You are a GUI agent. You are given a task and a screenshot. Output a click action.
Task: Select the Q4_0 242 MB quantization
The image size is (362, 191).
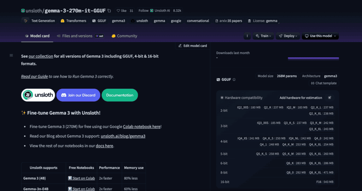[324, 138]
